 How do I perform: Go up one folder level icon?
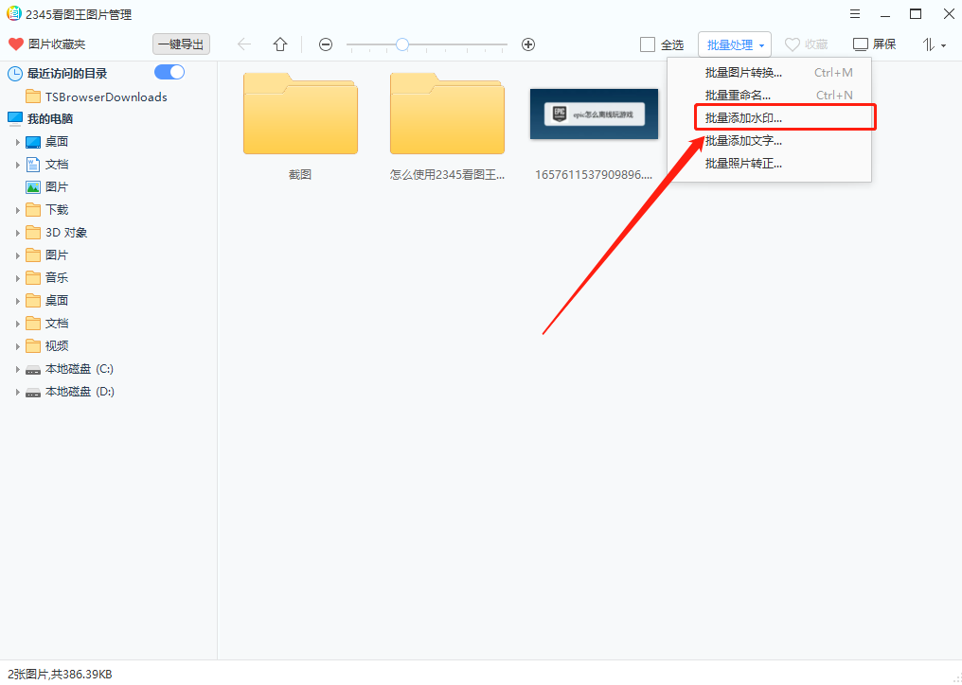280,44
